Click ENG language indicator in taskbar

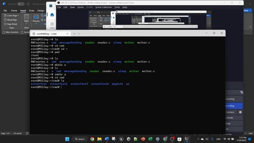coord(218,139)
